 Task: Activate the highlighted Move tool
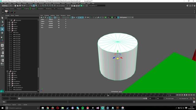coord(2,29)
